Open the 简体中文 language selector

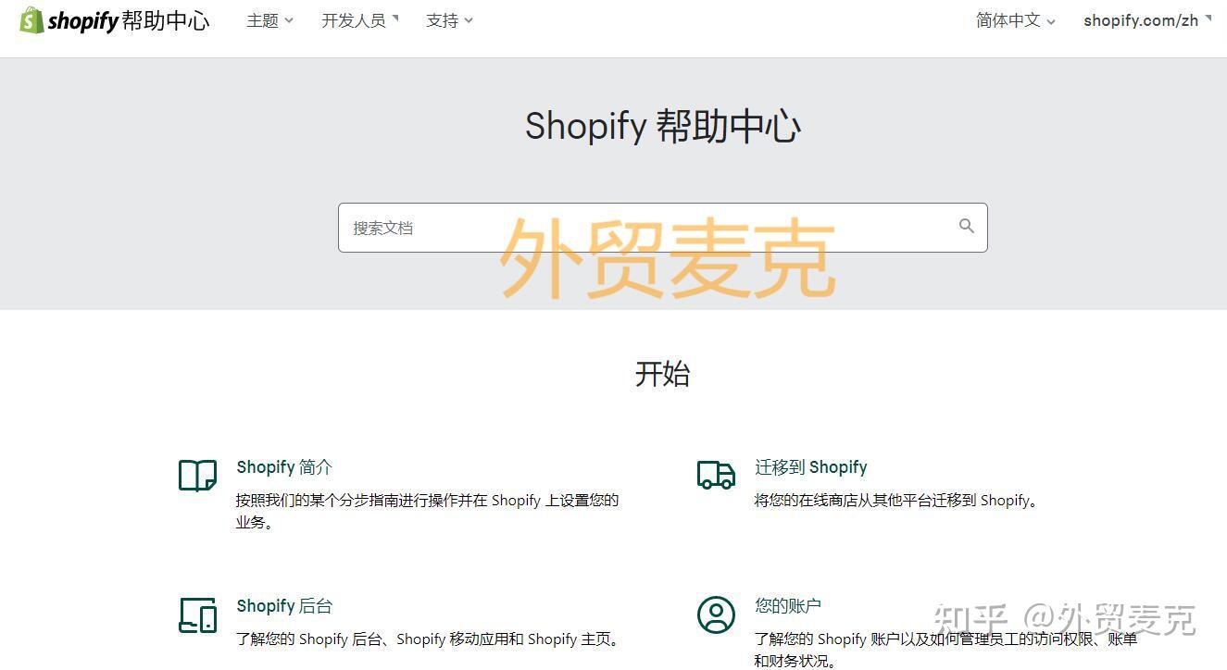pyautogui.click(x=1015, y=20)
